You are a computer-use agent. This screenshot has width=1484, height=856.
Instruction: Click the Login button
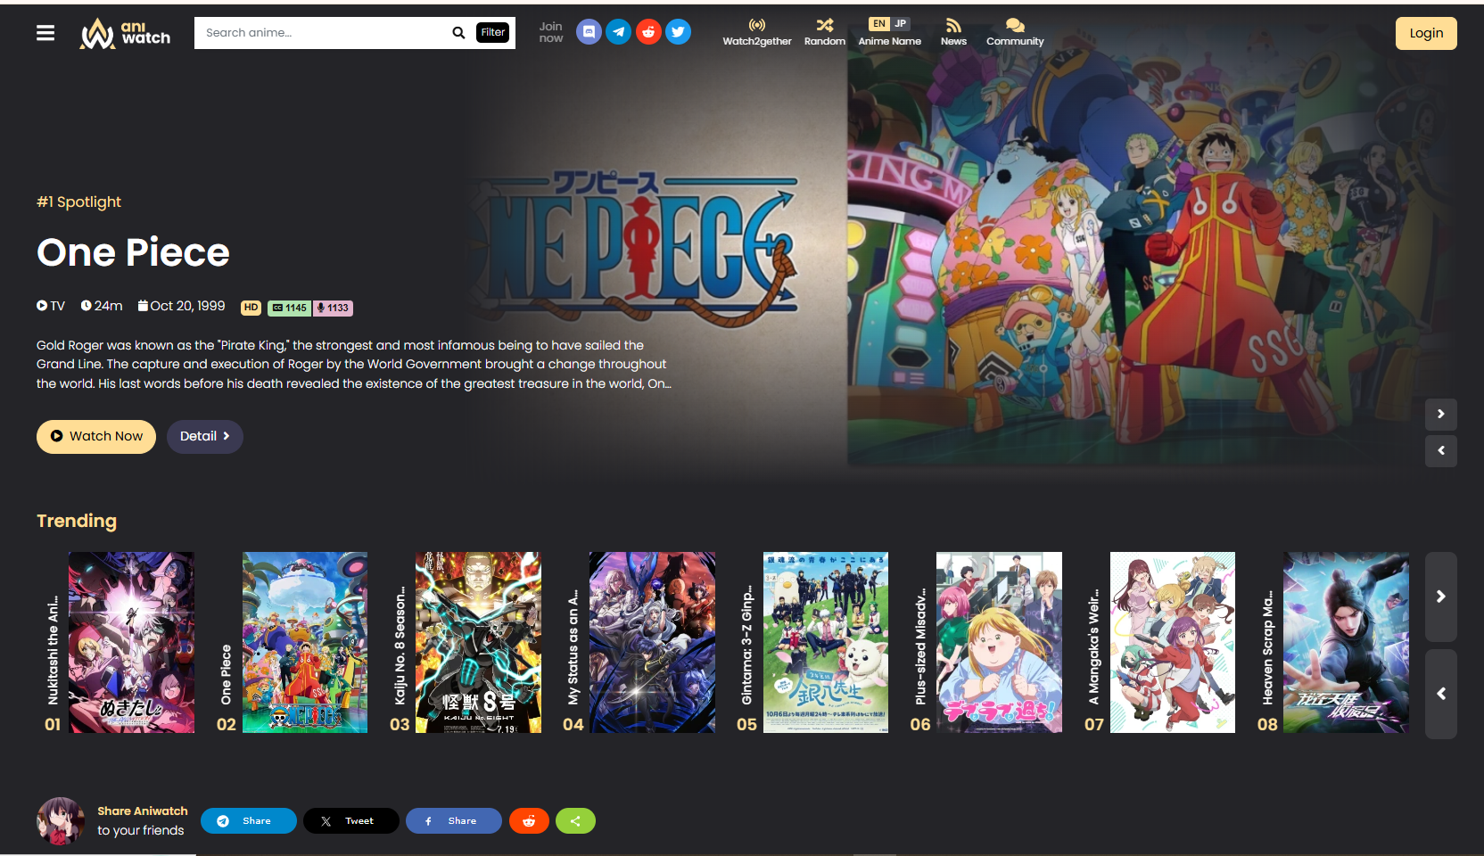1426,33
